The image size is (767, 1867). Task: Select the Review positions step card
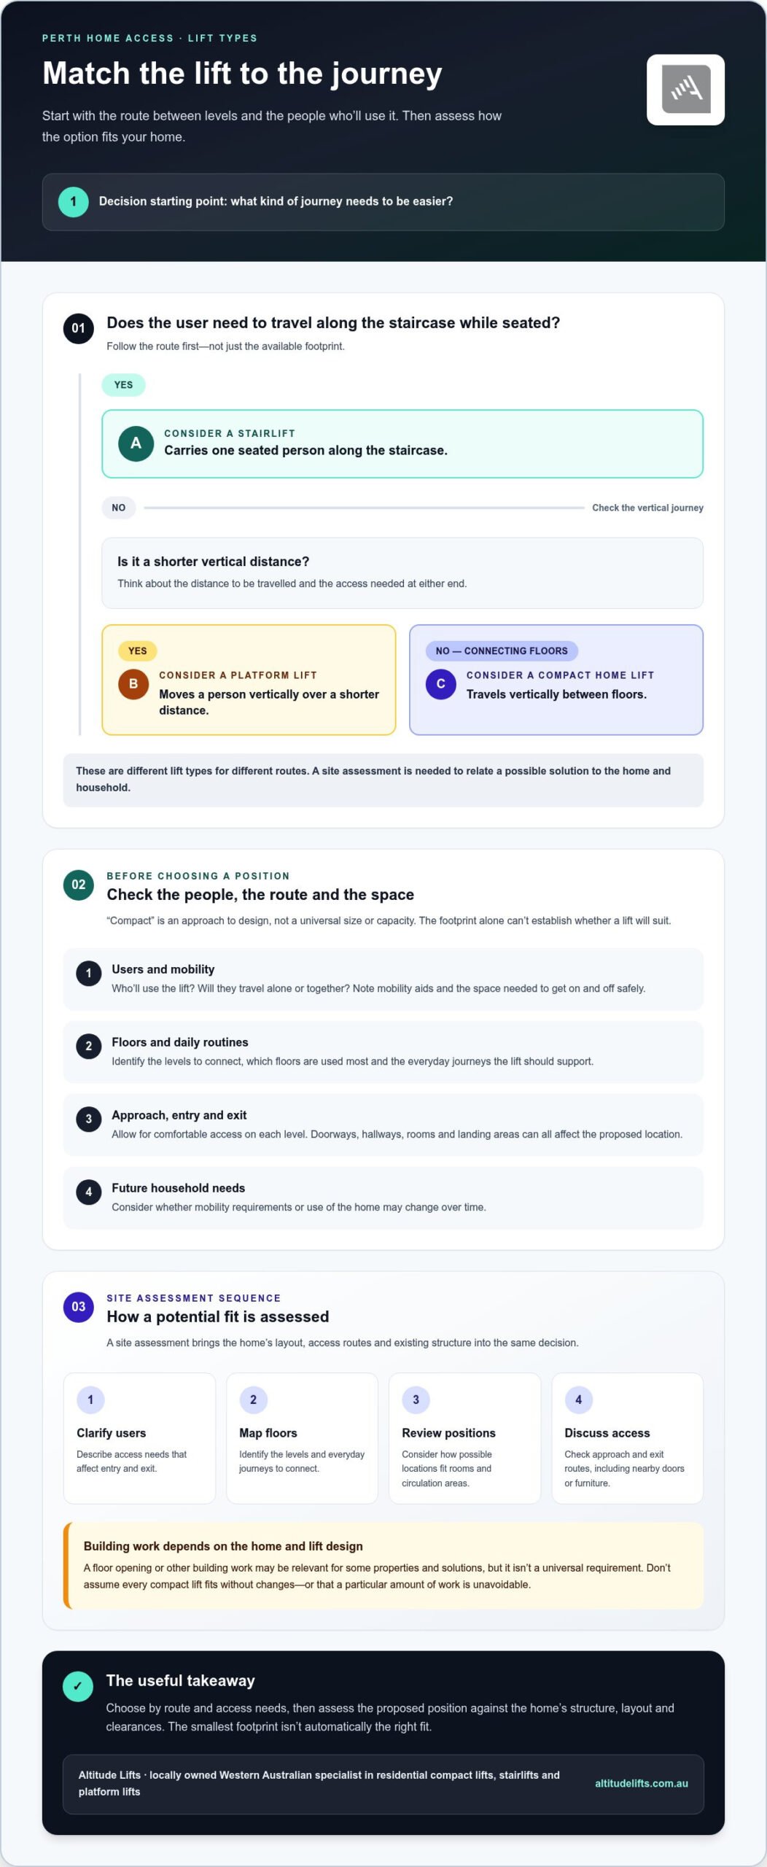click(x=464, y=1438)
